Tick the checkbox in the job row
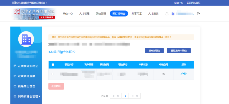 (52, 74)
